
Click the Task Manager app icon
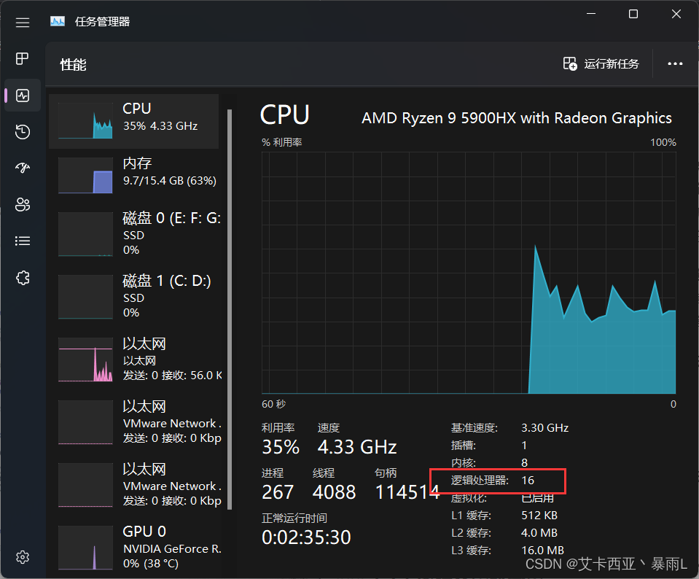(x=58, y=21)
